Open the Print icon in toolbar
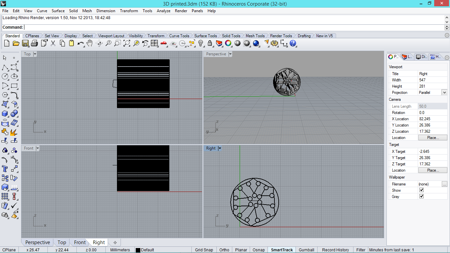Image resolution: width=450 pixels, height=253 pixels. (x=35, y=43)
